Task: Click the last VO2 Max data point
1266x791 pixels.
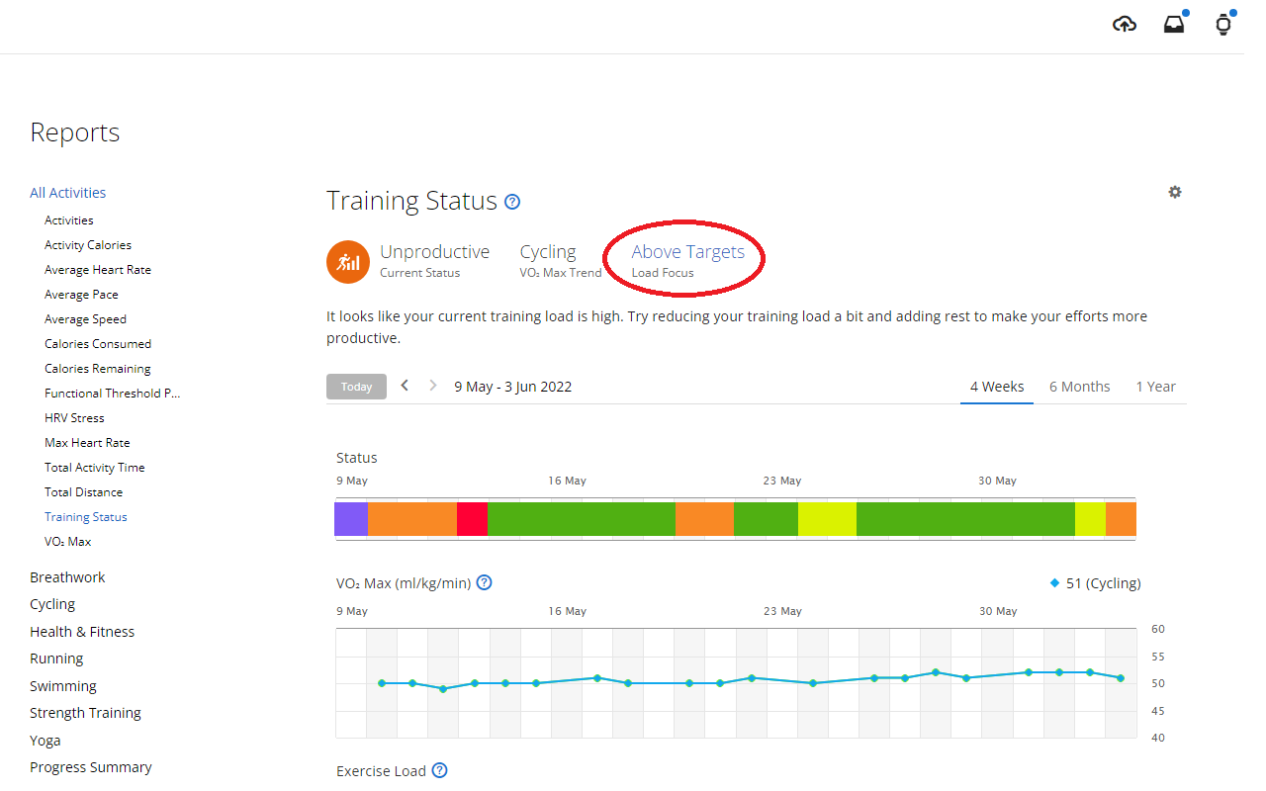Action: click(x=1121, y=677)
